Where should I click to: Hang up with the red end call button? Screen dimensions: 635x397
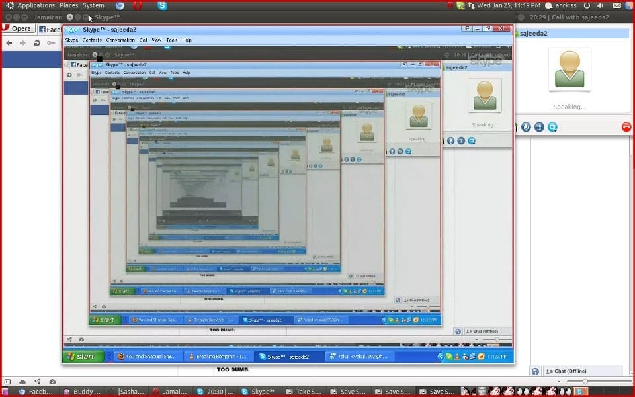(626, 127)
